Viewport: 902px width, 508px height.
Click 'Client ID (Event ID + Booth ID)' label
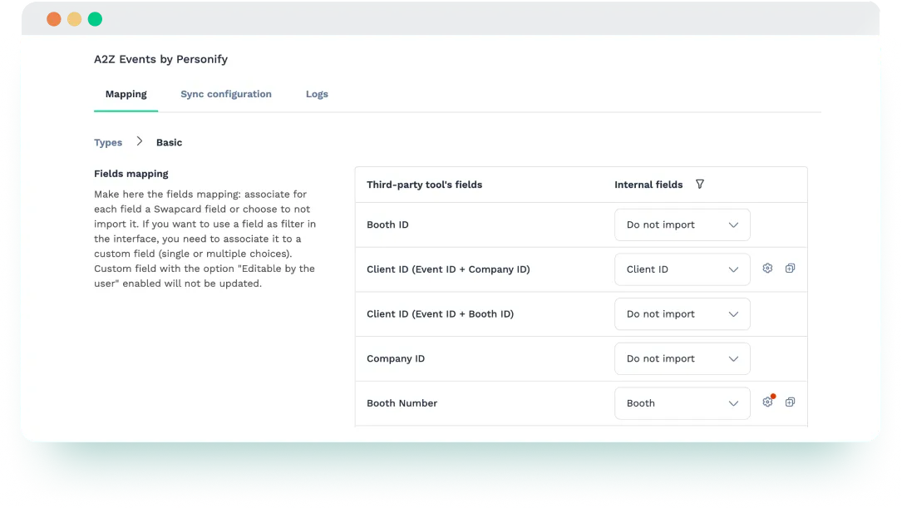click(x=440, y=314)
